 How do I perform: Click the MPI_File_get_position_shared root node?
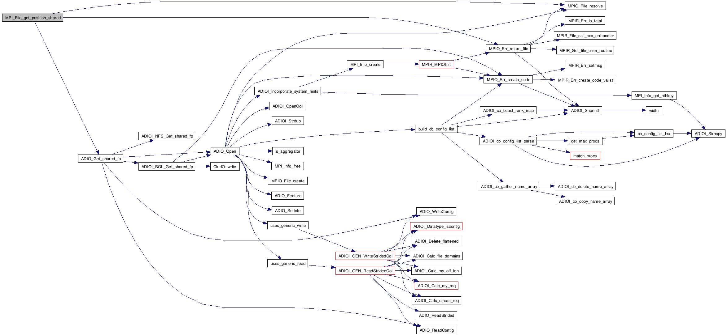coord(33,18)
